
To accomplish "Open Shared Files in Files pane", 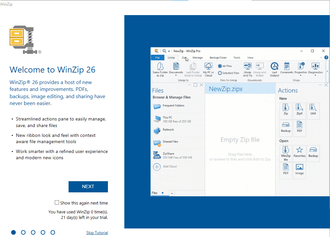I will click(x=178, y=142).
